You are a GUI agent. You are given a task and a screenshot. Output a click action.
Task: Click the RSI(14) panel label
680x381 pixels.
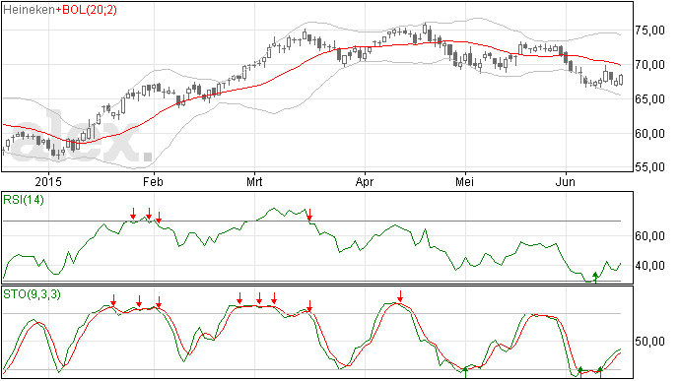(24, 200)
